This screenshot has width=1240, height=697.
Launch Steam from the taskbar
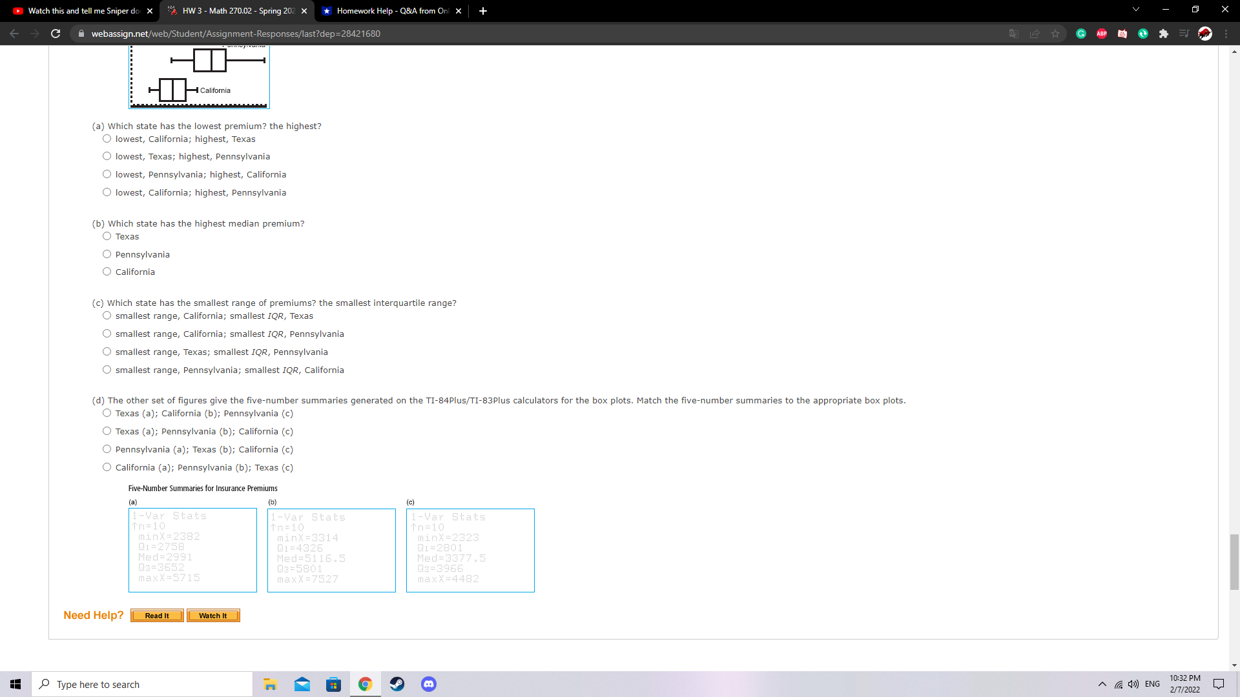point(397,684)
